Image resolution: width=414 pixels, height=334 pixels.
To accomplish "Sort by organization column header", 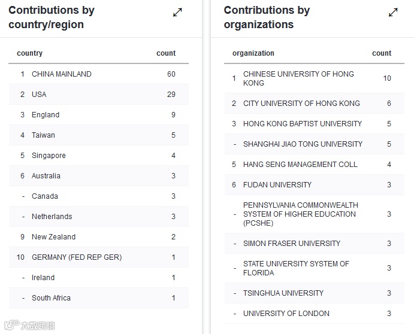I will point(253,53).
